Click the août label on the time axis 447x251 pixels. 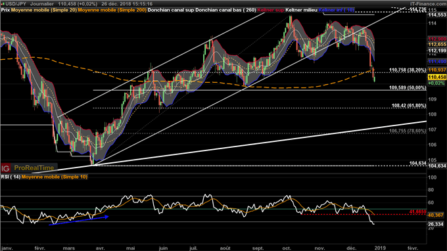[x=225, y=248]
